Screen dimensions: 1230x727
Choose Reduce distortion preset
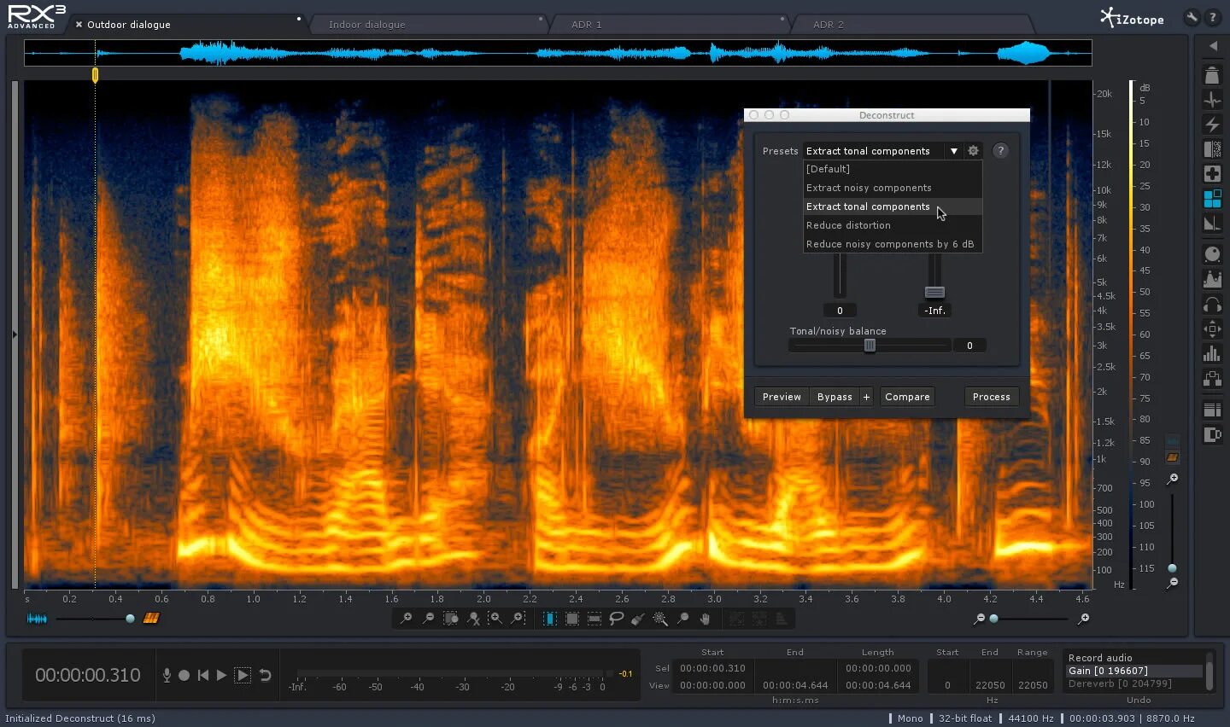tap(893, 225)
